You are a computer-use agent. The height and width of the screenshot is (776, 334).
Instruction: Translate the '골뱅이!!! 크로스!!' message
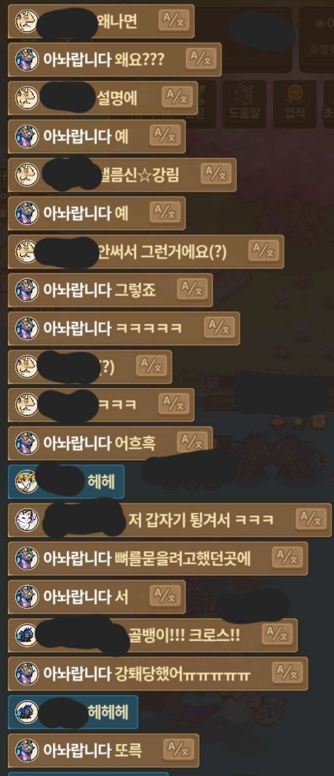pos(277,634)
